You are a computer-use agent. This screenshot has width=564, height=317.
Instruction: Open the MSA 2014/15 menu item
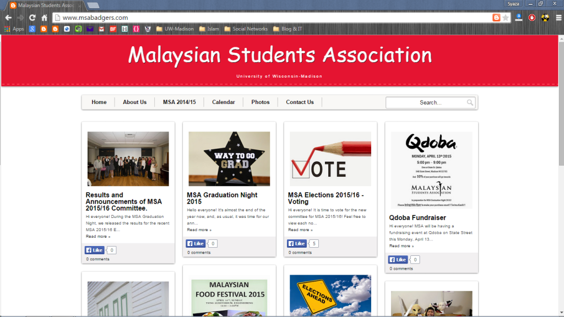[x=179, y=102]
